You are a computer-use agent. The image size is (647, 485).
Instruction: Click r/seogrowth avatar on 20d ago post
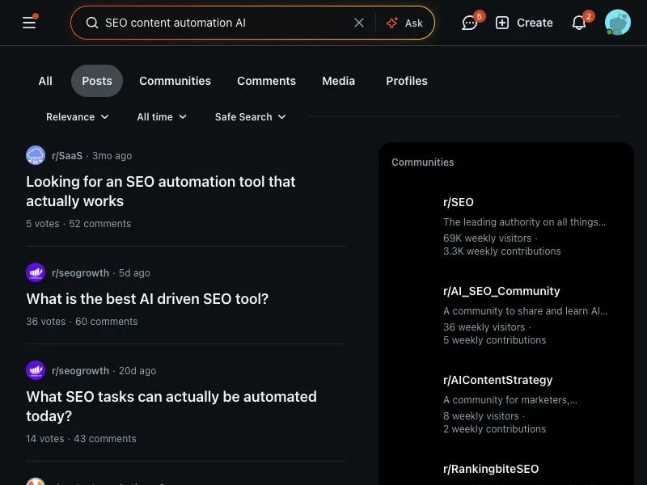pyautogui.click(x=36, y=370)
